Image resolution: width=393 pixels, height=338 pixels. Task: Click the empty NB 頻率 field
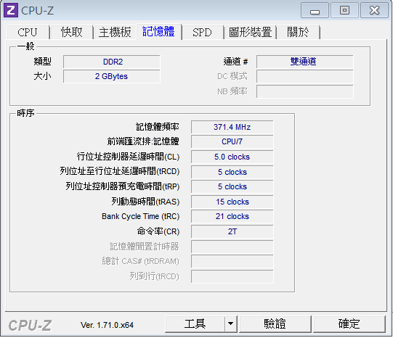pyautogui.click(x=305, y=91)
